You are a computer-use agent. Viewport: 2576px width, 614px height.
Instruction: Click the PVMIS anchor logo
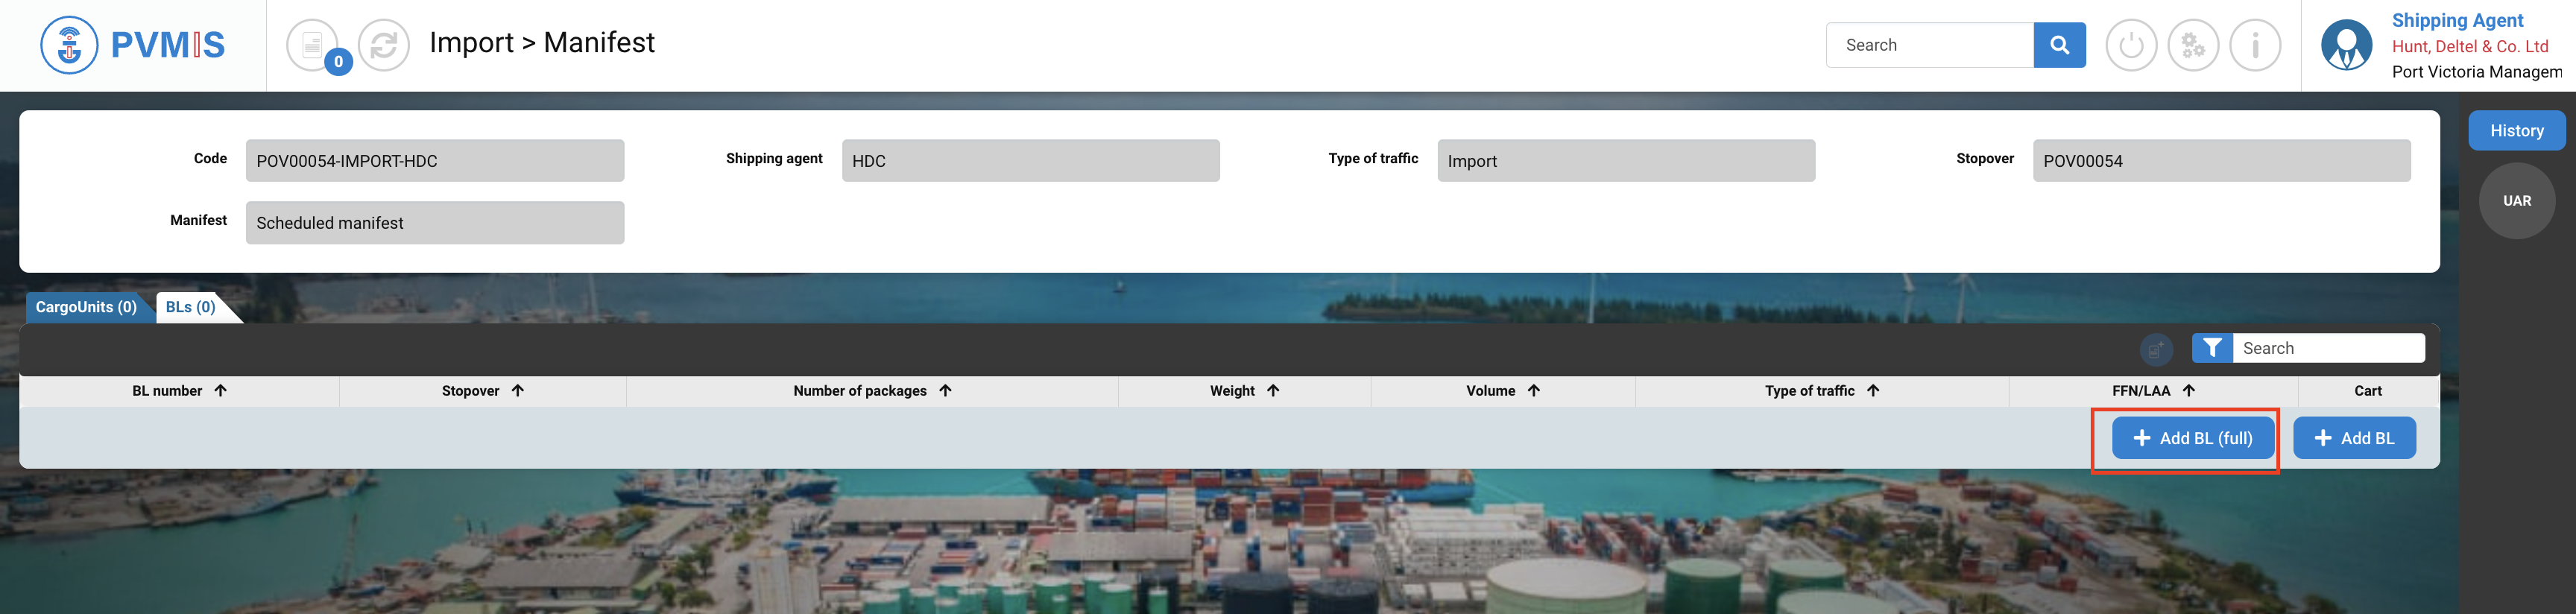pos(69,45)
